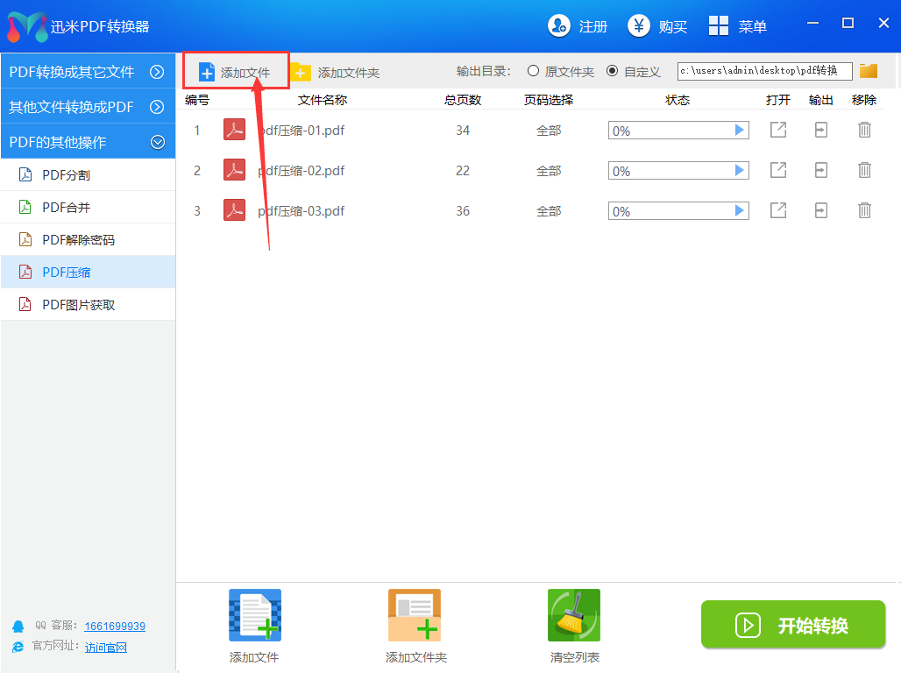Expand the 其他文件转换成PDF section
Image resolution: width=901 pixels, height=673 pixels.
[x=158, y=107]
